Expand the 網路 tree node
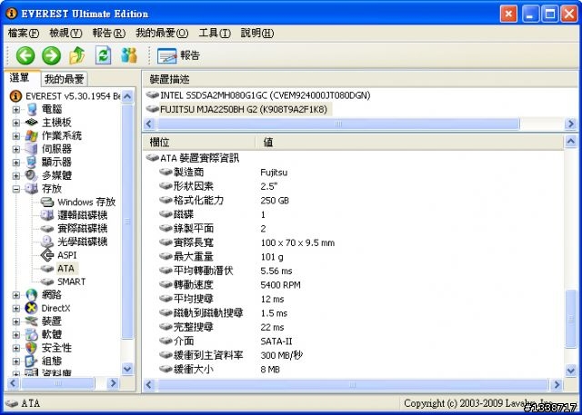The width and height of the screenshot is (582, 415). tap(16, 295)
